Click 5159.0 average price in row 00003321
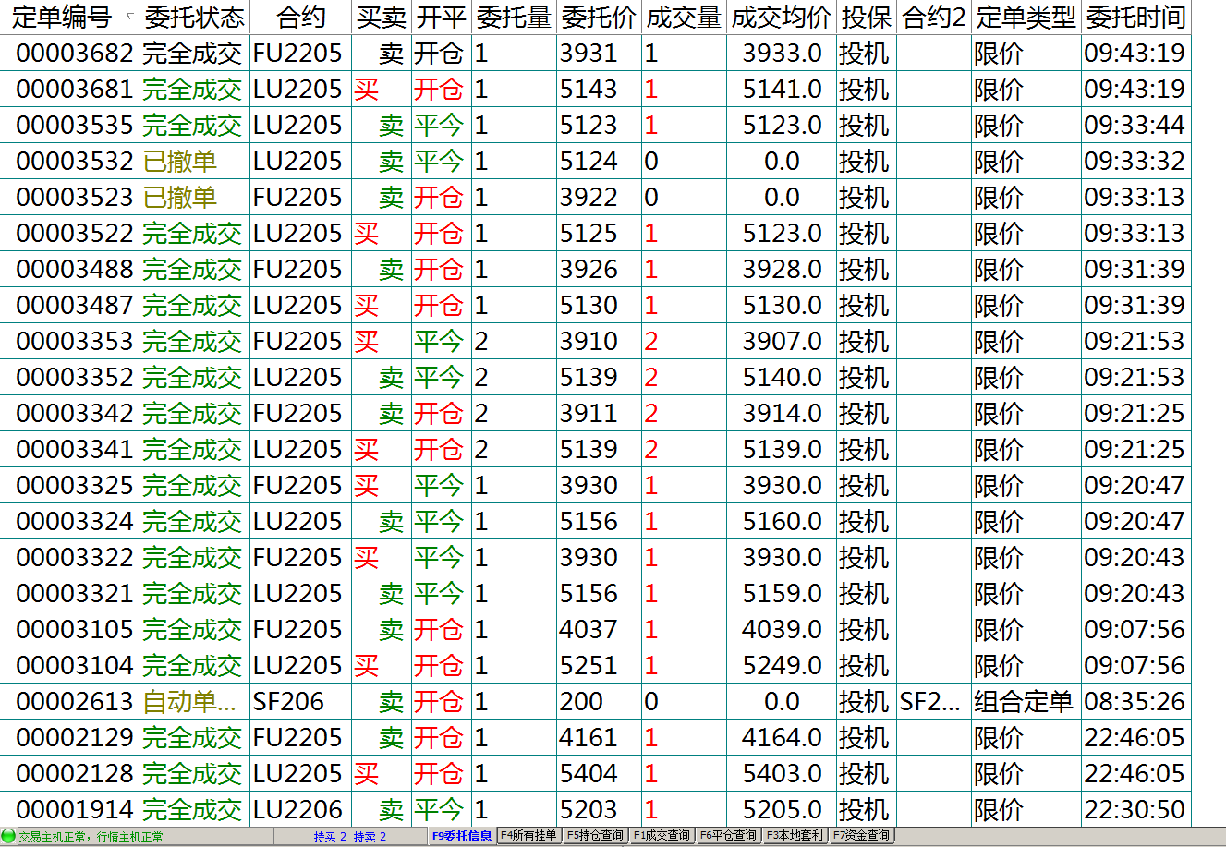1226x847 pixels. pos(782,594)
